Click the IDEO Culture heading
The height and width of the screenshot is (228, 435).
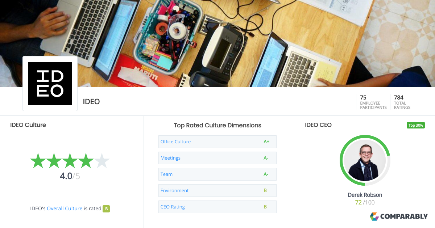28,125
